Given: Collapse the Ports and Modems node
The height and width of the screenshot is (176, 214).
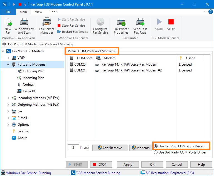Looking at the screenshot, I should coord(8,65).
